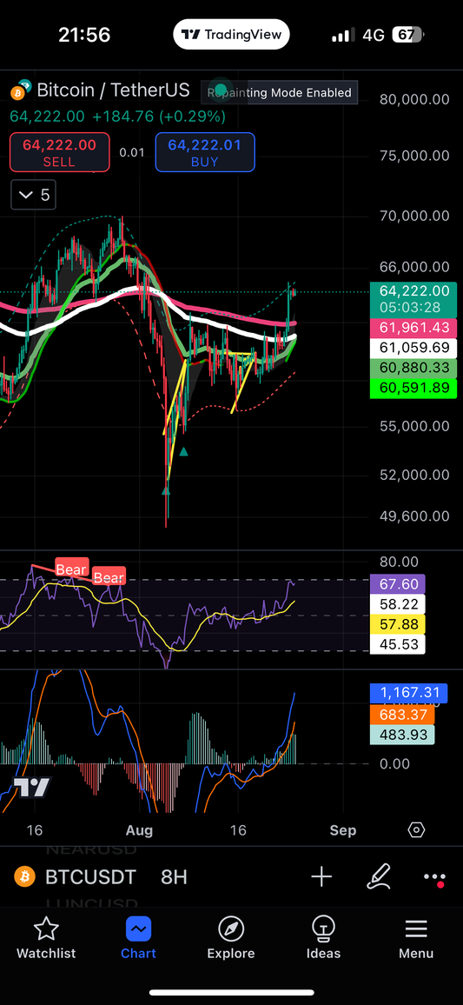Tap the cellular signal bars icon
463x1005 pixels.
[344, 36]
